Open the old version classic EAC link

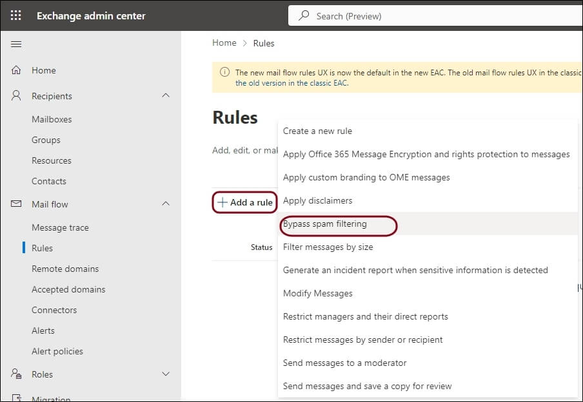[x=292, y=83]
